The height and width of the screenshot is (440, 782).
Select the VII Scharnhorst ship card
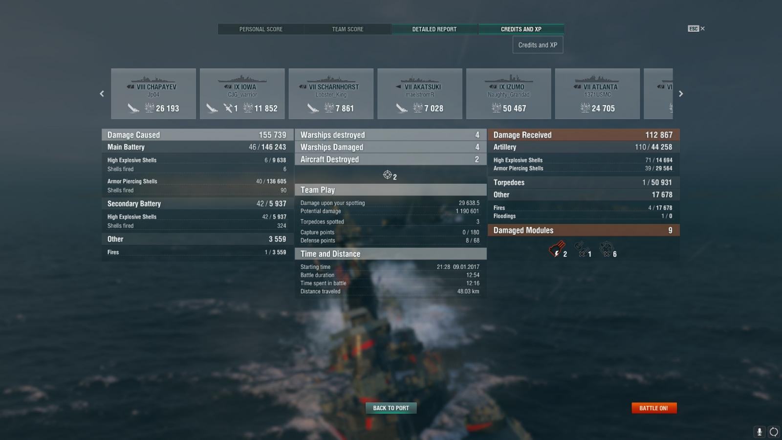331,93
